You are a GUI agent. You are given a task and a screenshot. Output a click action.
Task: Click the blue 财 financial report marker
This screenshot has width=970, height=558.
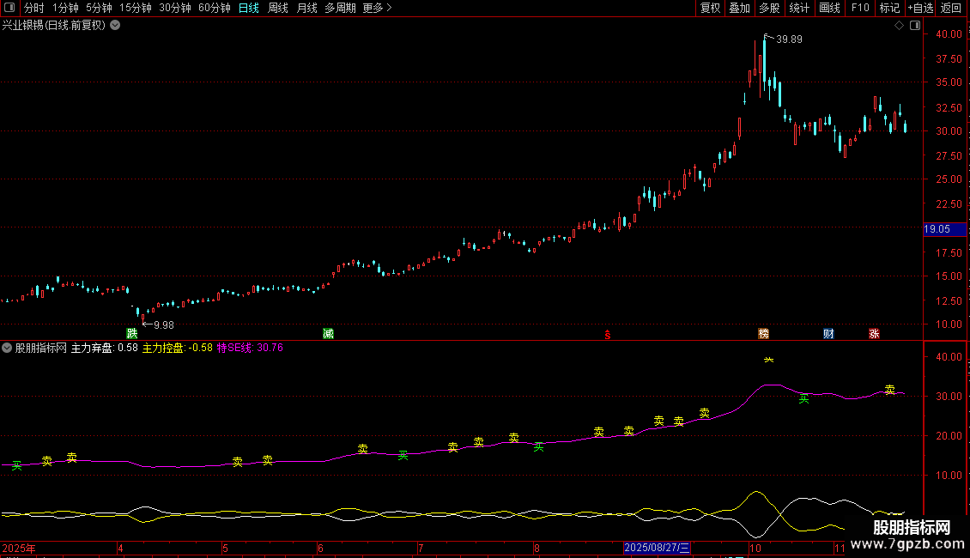coord(828,333)
